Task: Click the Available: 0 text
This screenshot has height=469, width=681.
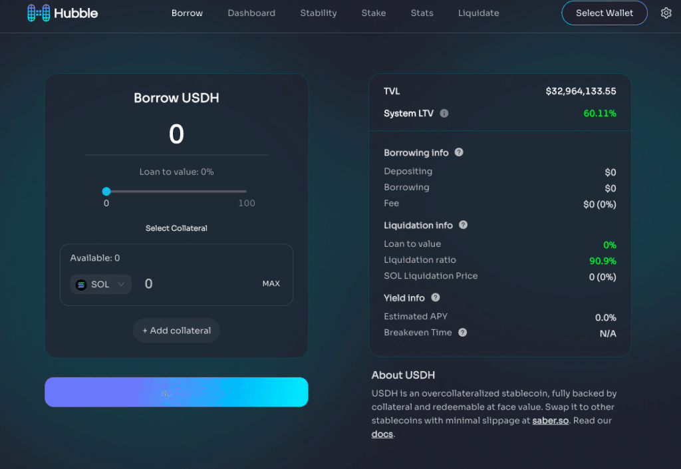Action: pyautogui.click(x=95, y=258)
